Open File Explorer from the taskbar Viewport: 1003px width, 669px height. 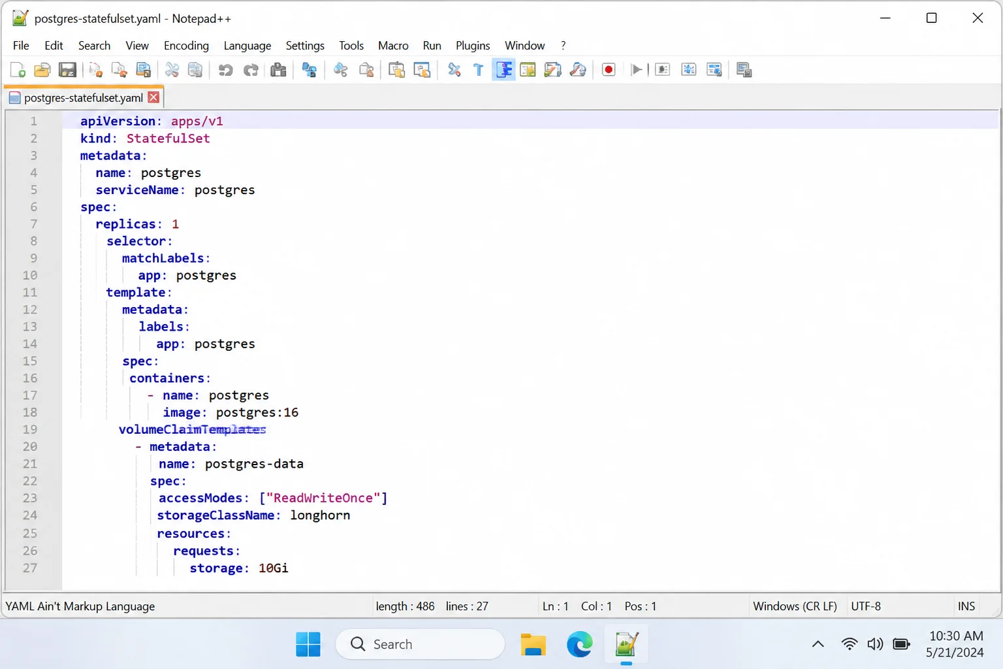(533, 644)
